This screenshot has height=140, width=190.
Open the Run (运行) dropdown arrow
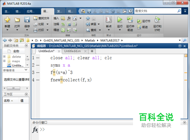coord(120,30)
